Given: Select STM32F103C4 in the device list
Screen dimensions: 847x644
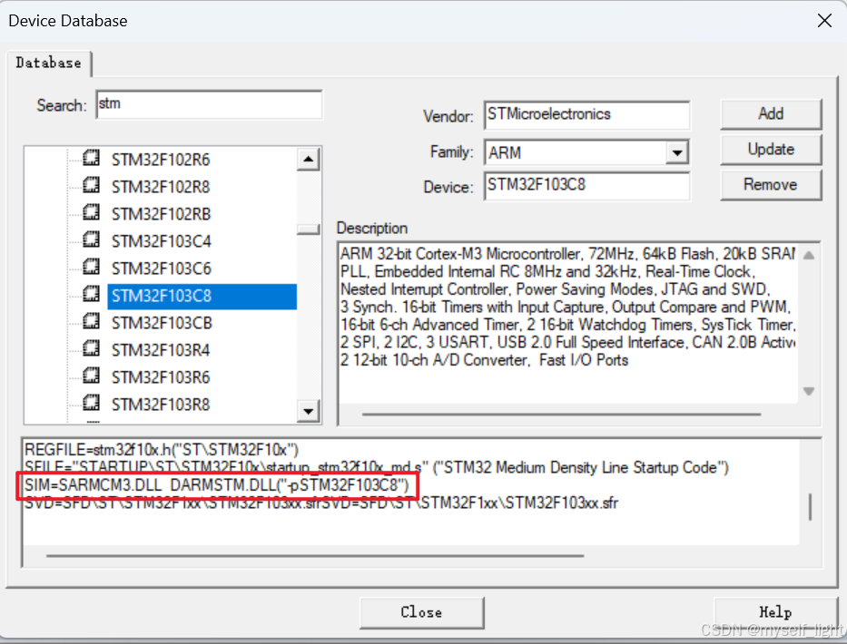Looking at the screenshot, I should [x=161, y=241].
